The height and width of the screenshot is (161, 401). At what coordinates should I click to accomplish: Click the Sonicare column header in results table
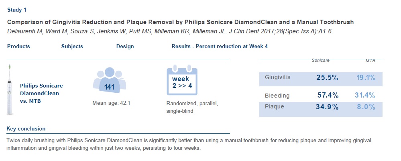pyautogui.click(x=321, y=60)
